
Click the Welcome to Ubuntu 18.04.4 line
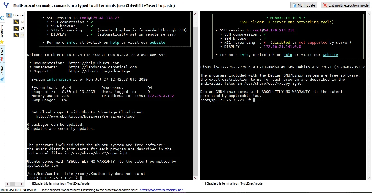point(96,55)
